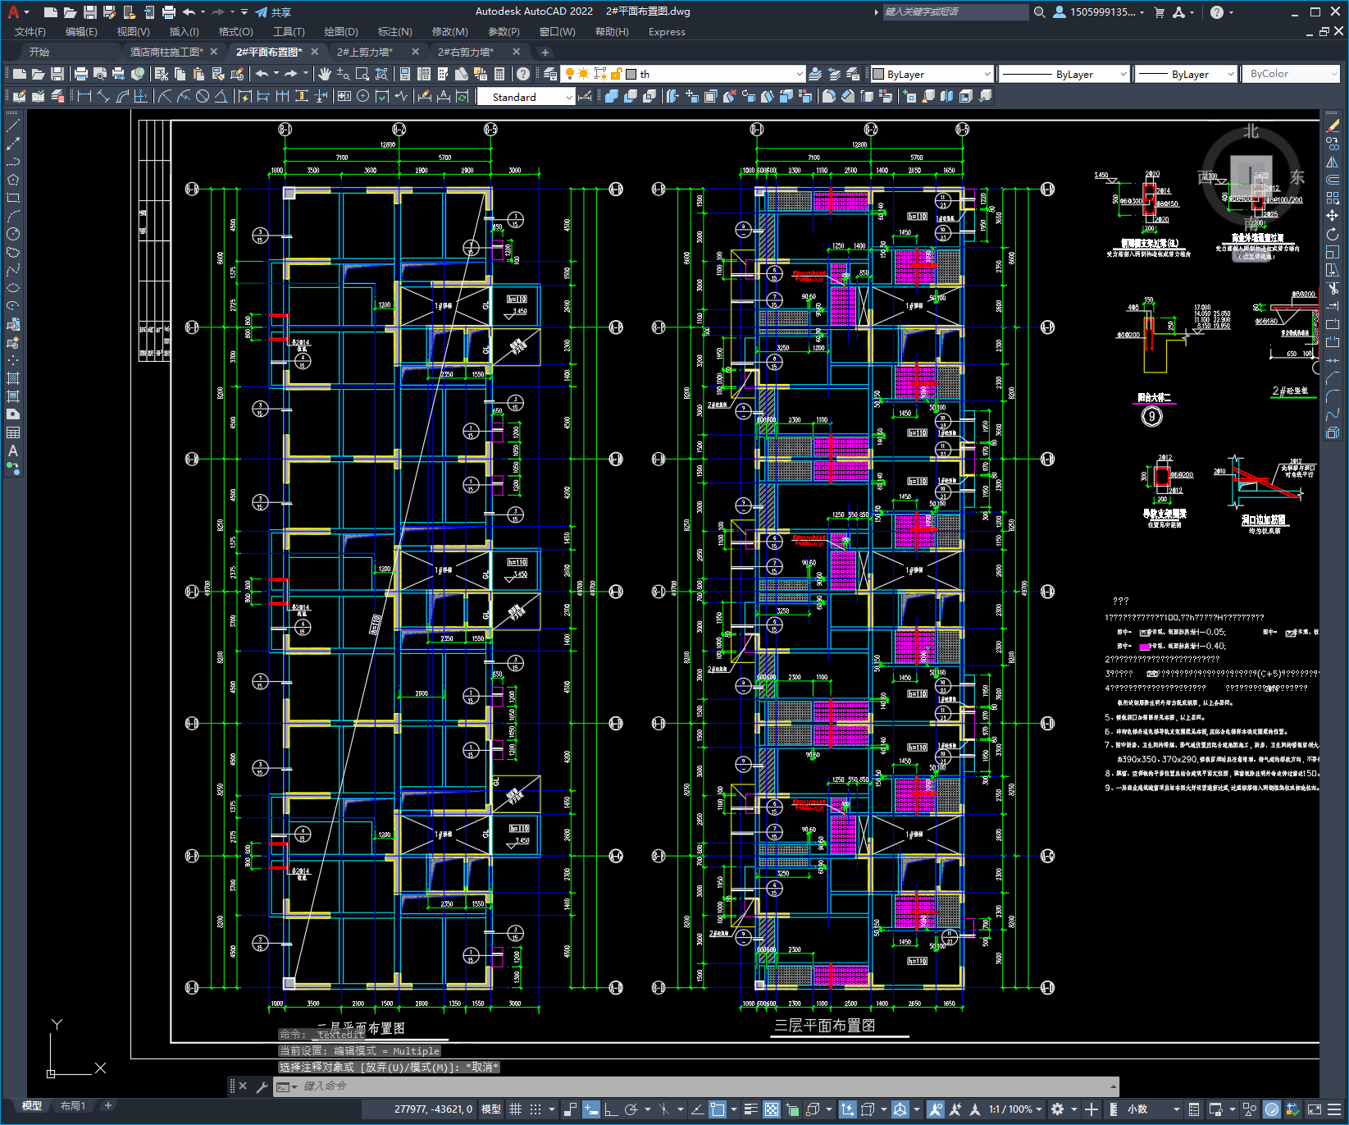1349x1125 pixels.
Task: Click the Plot (print) icon in standard toolbar
Action: coord(80,74)
